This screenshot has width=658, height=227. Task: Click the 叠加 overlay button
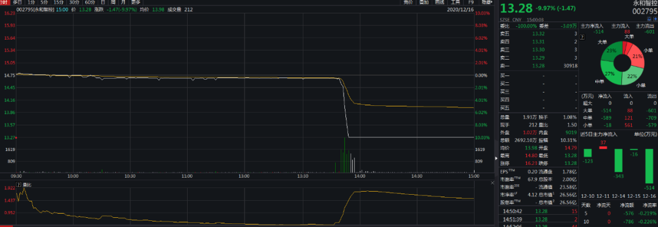pyautogui.click(x=424, y=2)
